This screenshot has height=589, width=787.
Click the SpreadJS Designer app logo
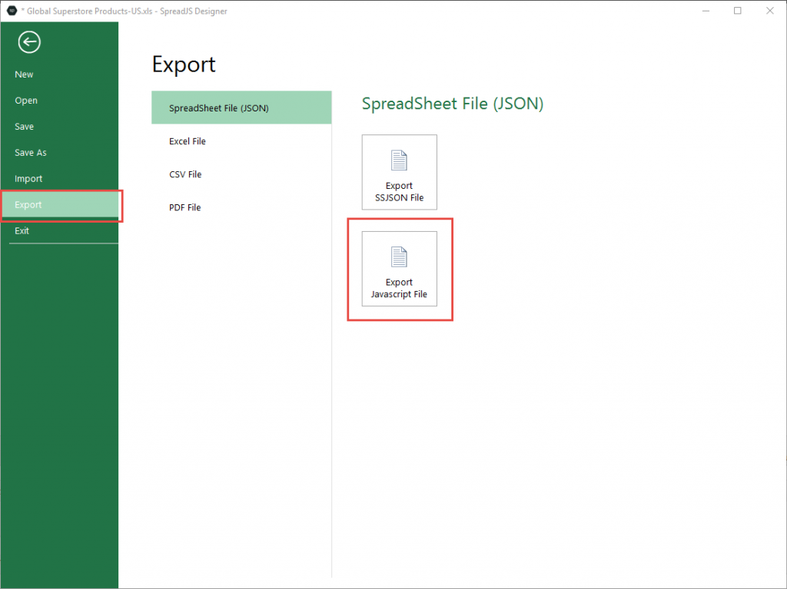pos(12,11)
